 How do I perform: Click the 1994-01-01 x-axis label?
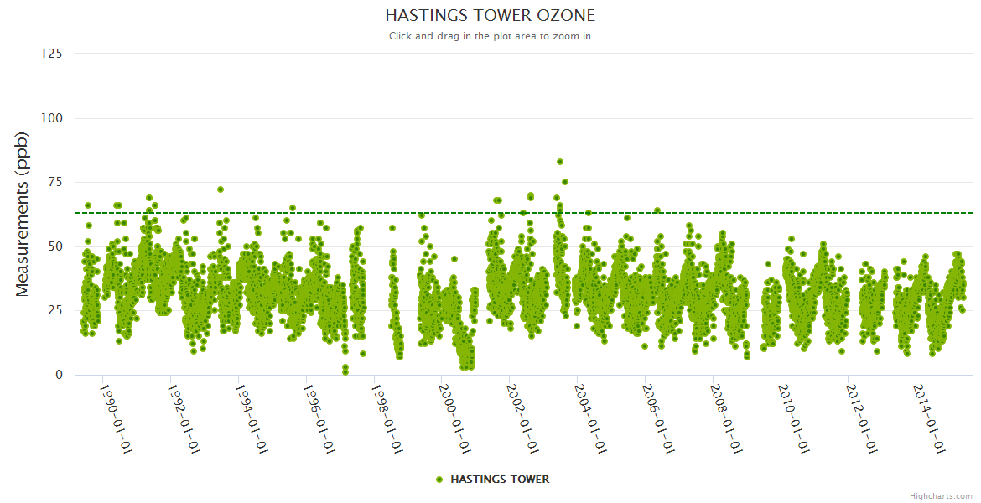coord(252,418)
